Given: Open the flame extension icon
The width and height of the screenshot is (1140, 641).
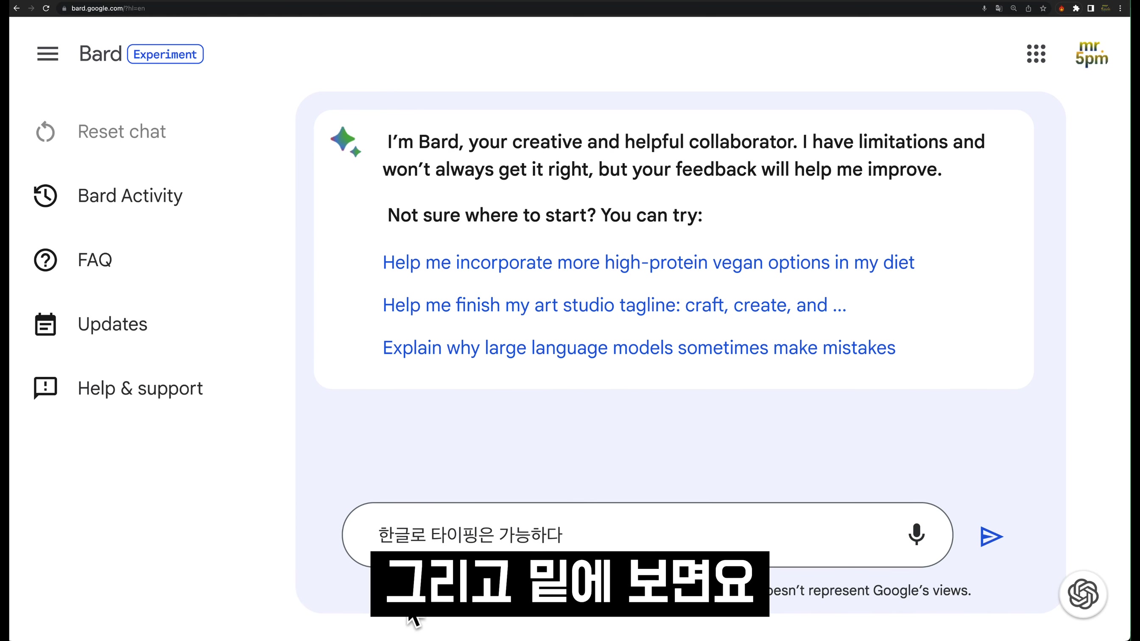Looking at the screenshot, I should [x=1062, y=8].
